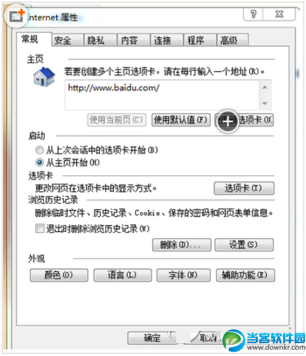Select 从上次会话中的选项卡开始 radio option

pos(39,150)
